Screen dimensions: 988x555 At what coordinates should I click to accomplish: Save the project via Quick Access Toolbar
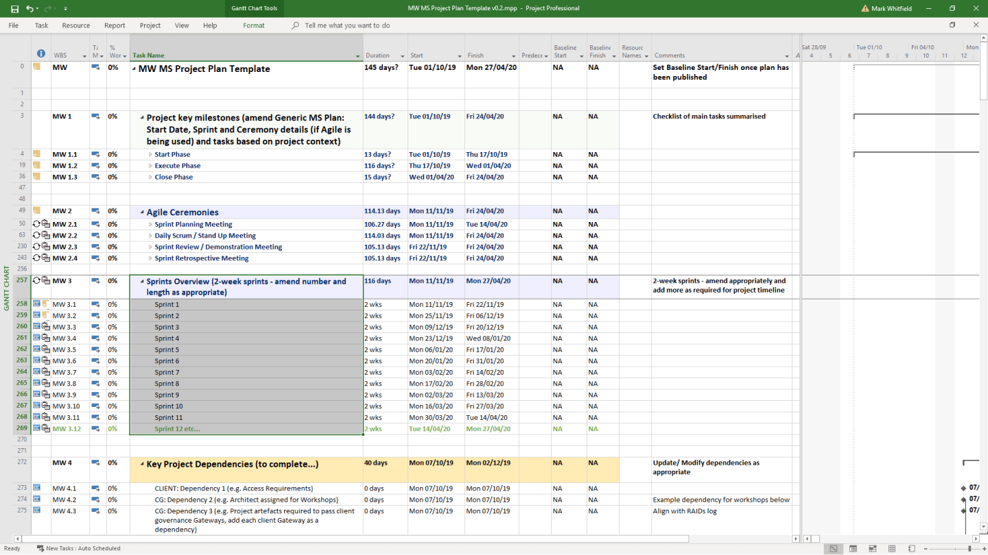pos(15,9)
